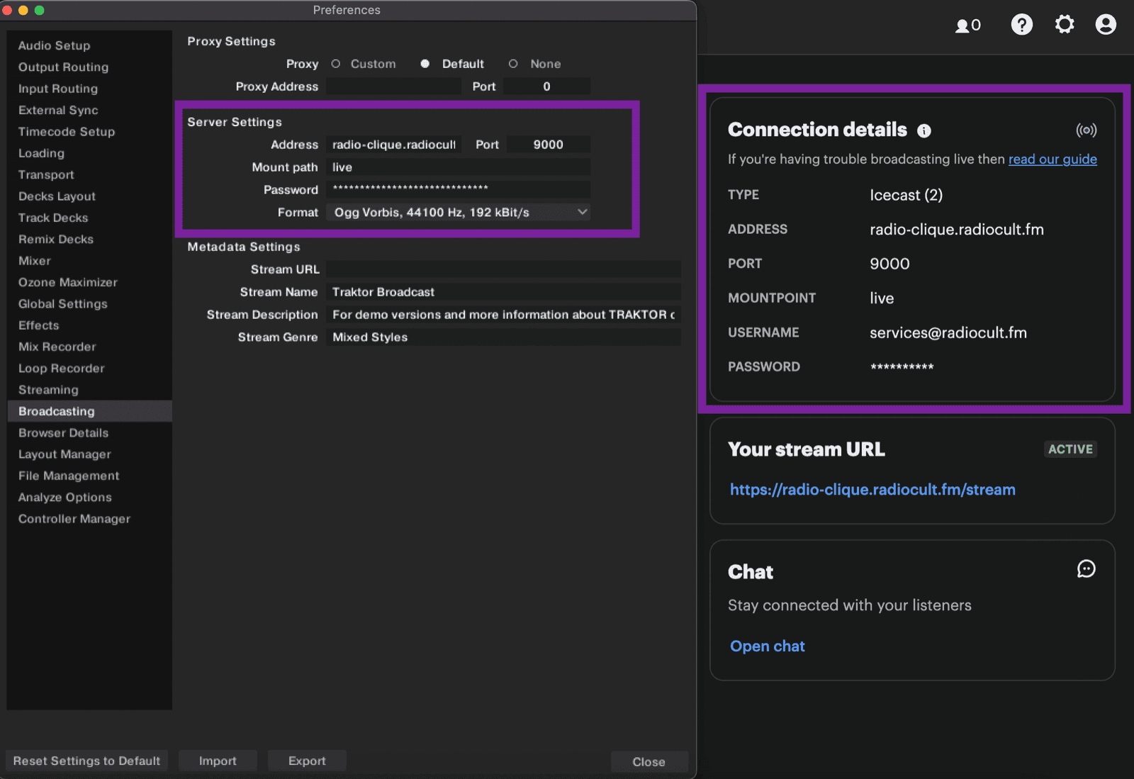Open the user account profile icon
The height and width of the screenshot is (779, 1134).
click(1106, 25)
